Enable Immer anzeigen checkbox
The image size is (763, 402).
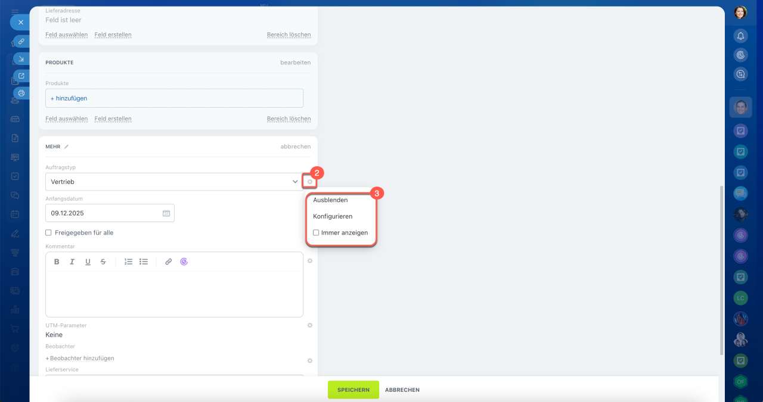click(x=316, y=233)
